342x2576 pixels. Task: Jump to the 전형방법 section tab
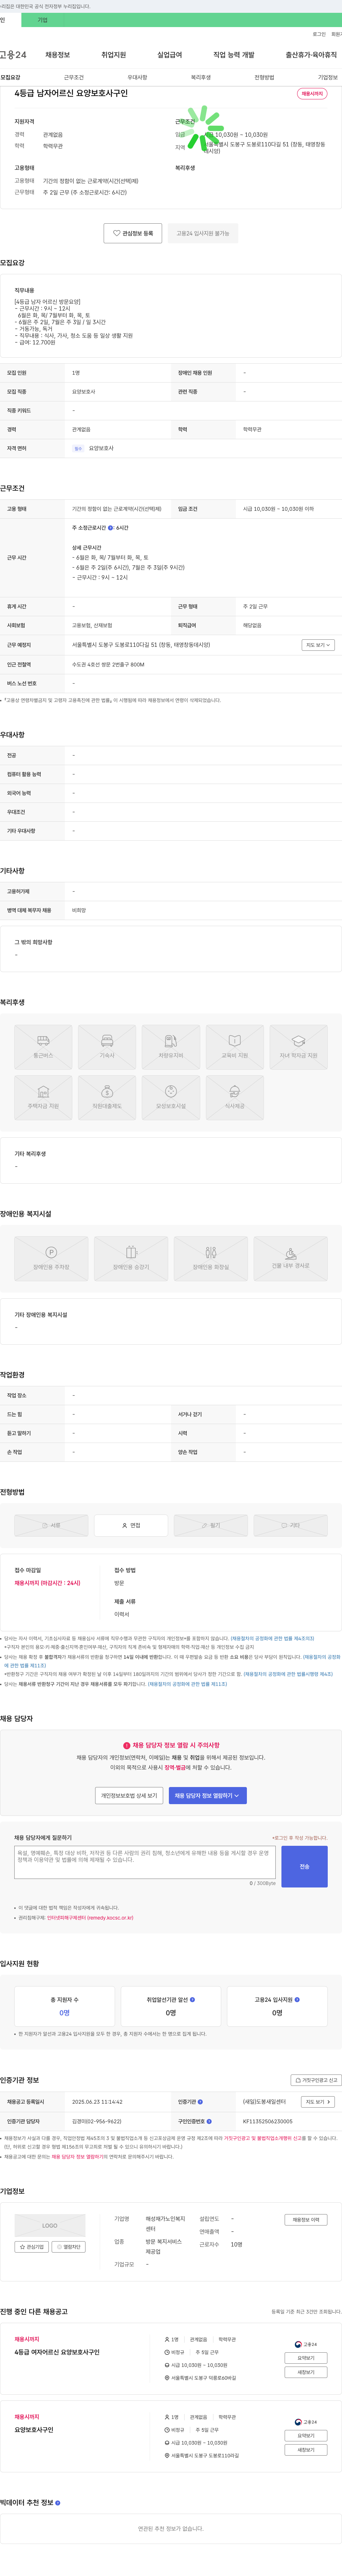point(264,77)
